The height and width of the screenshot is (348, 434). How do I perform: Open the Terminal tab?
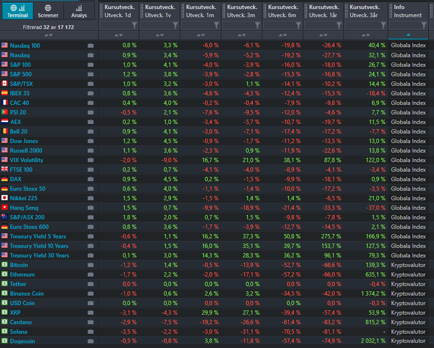18,11
